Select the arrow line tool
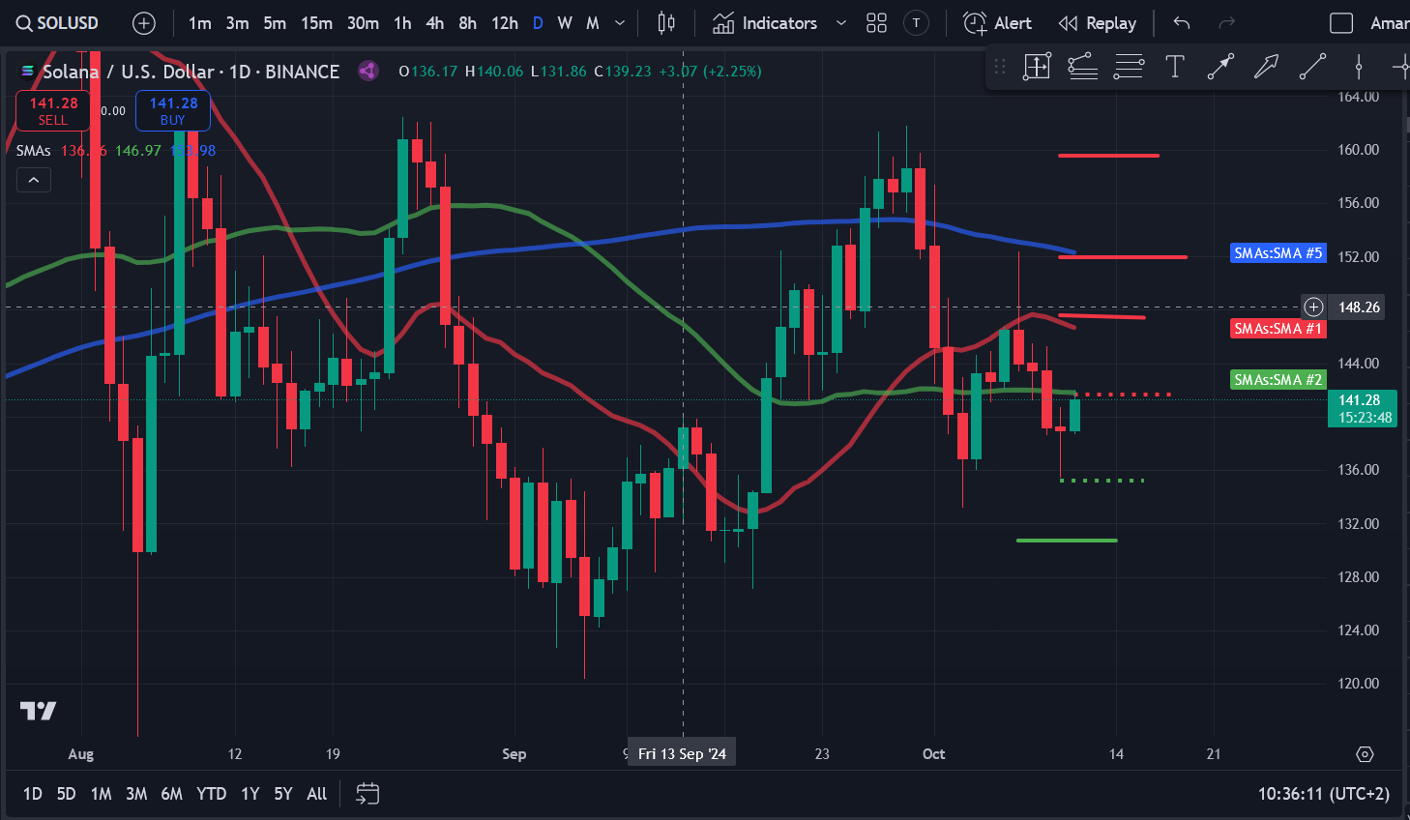1410x820 pixels. [x=1220, y=67]
